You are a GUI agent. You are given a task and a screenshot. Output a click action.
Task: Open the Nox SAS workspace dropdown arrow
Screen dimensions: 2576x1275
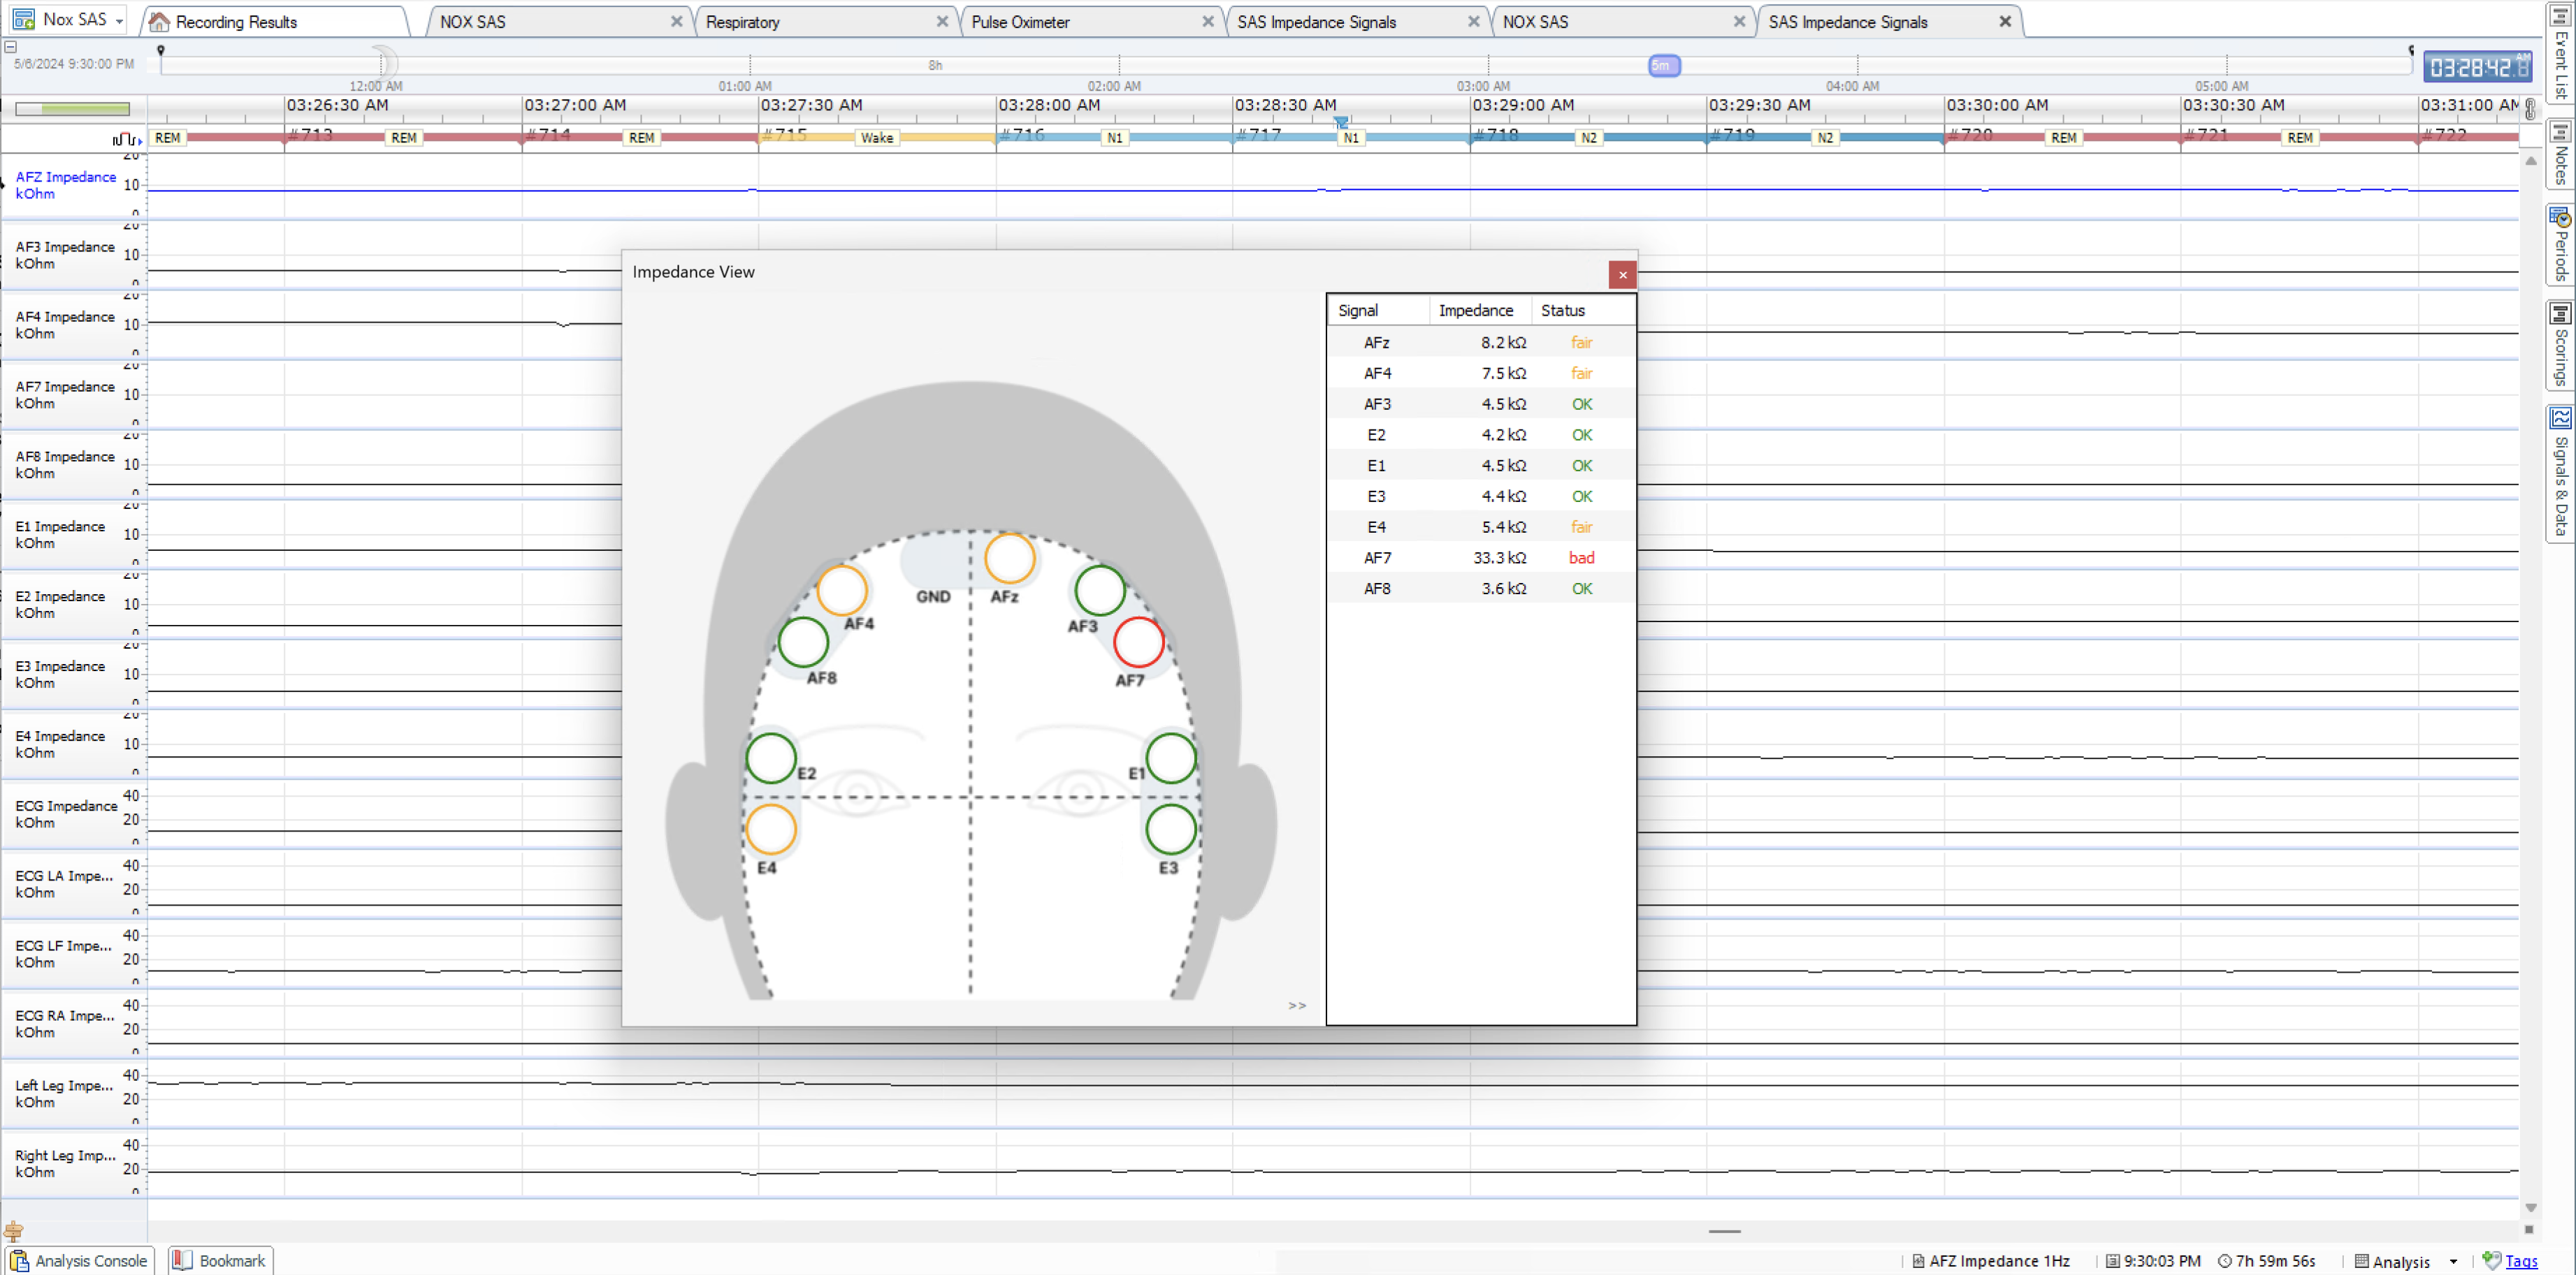(119, 20)
